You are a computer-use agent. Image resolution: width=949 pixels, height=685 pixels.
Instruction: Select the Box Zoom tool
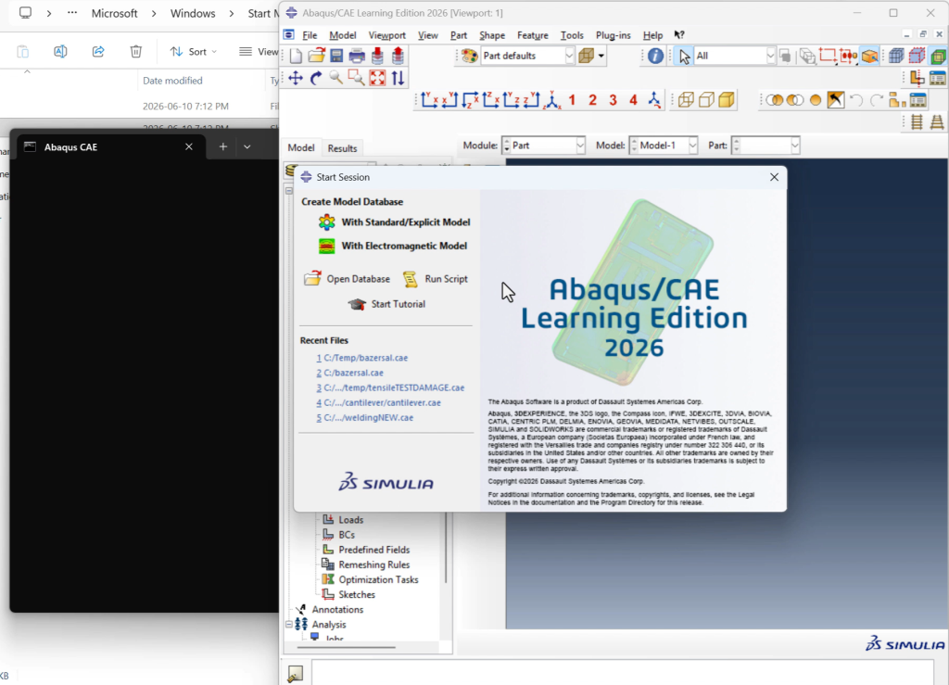[357, 78]
